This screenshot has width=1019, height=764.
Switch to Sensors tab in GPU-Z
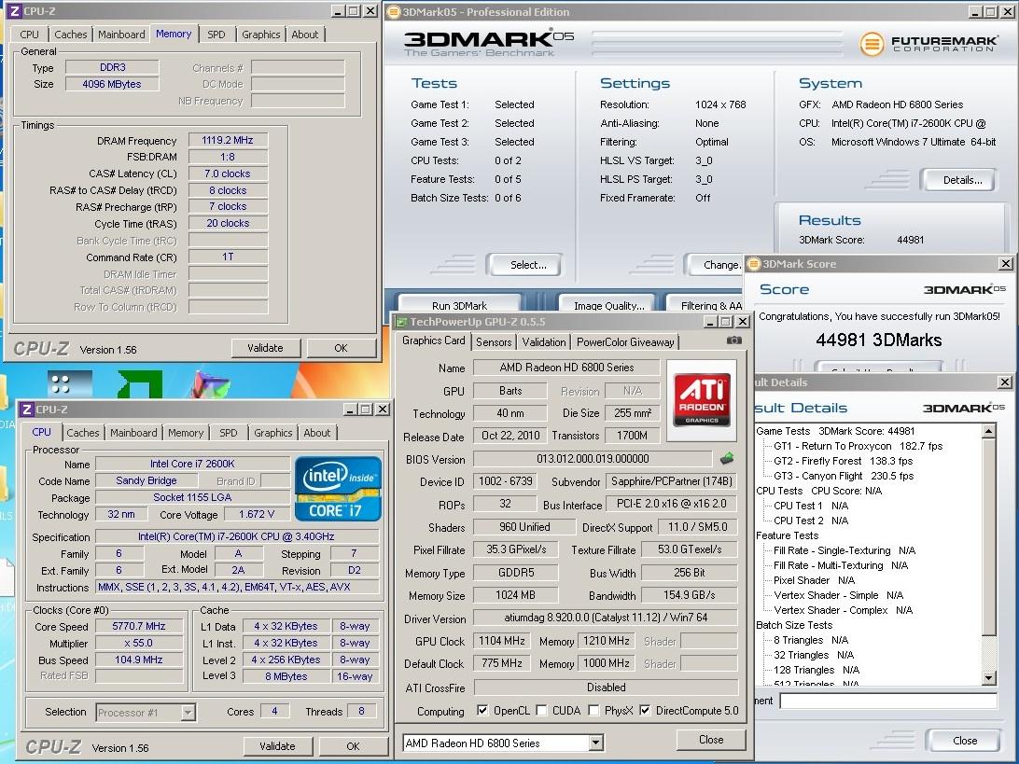pos(494,341)
